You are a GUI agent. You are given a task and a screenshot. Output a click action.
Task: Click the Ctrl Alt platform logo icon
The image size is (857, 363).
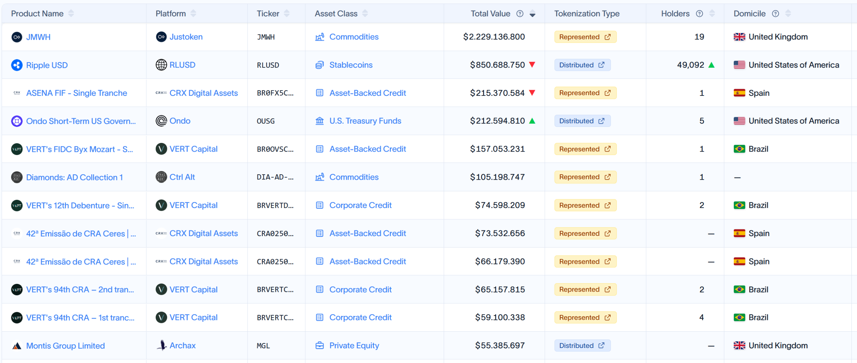161,177
